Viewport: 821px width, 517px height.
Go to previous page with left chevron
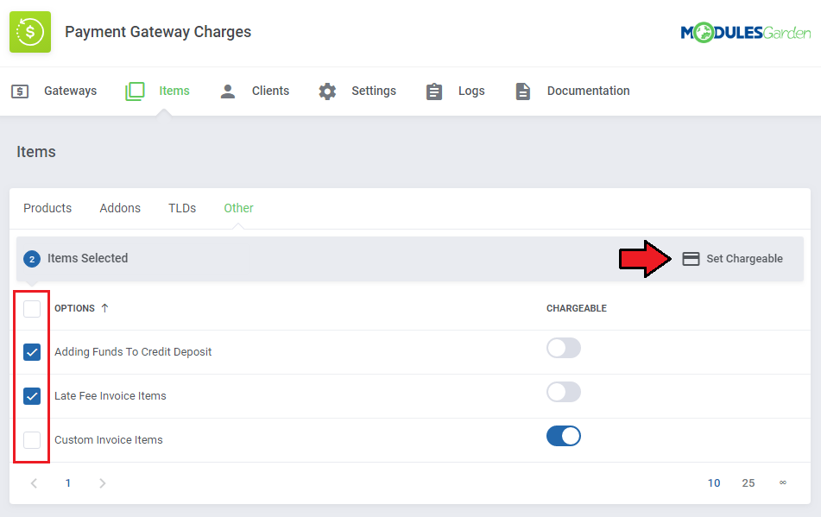coord(34,483)
